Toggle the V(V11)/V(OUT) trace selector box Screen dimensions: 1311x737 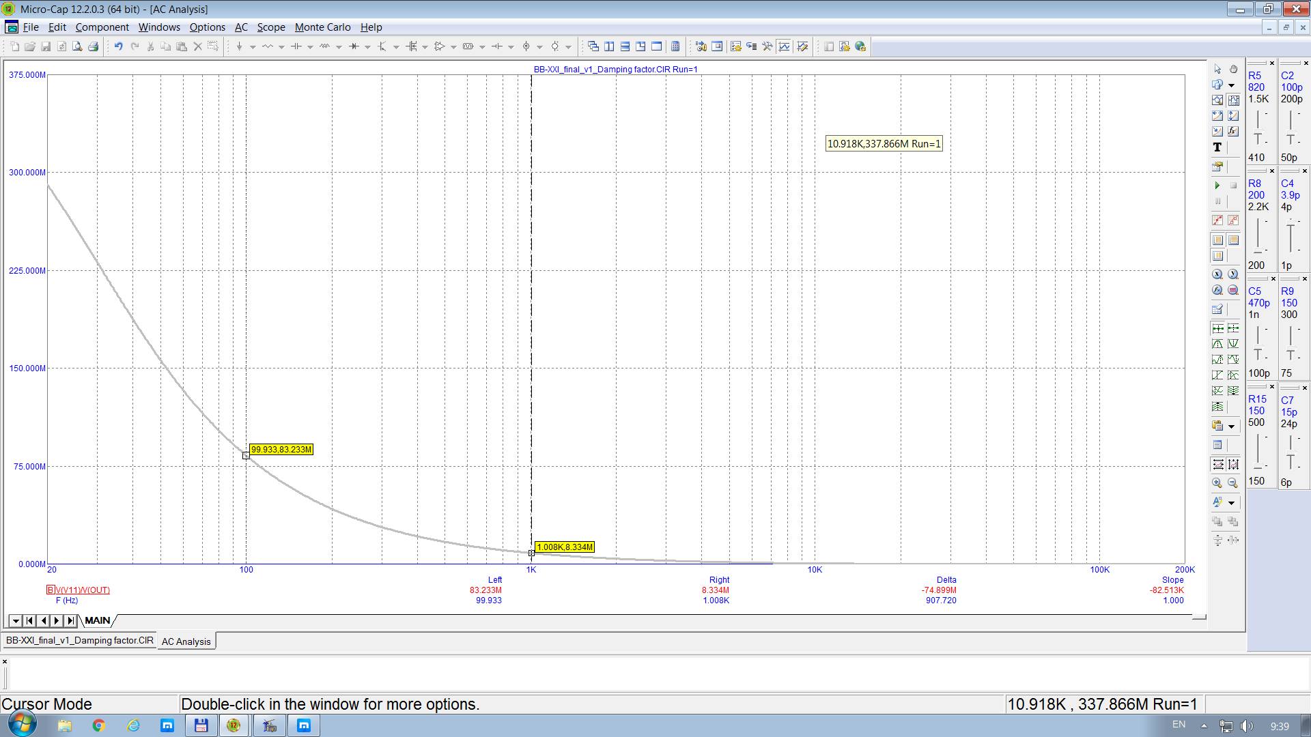pos(51,590)
